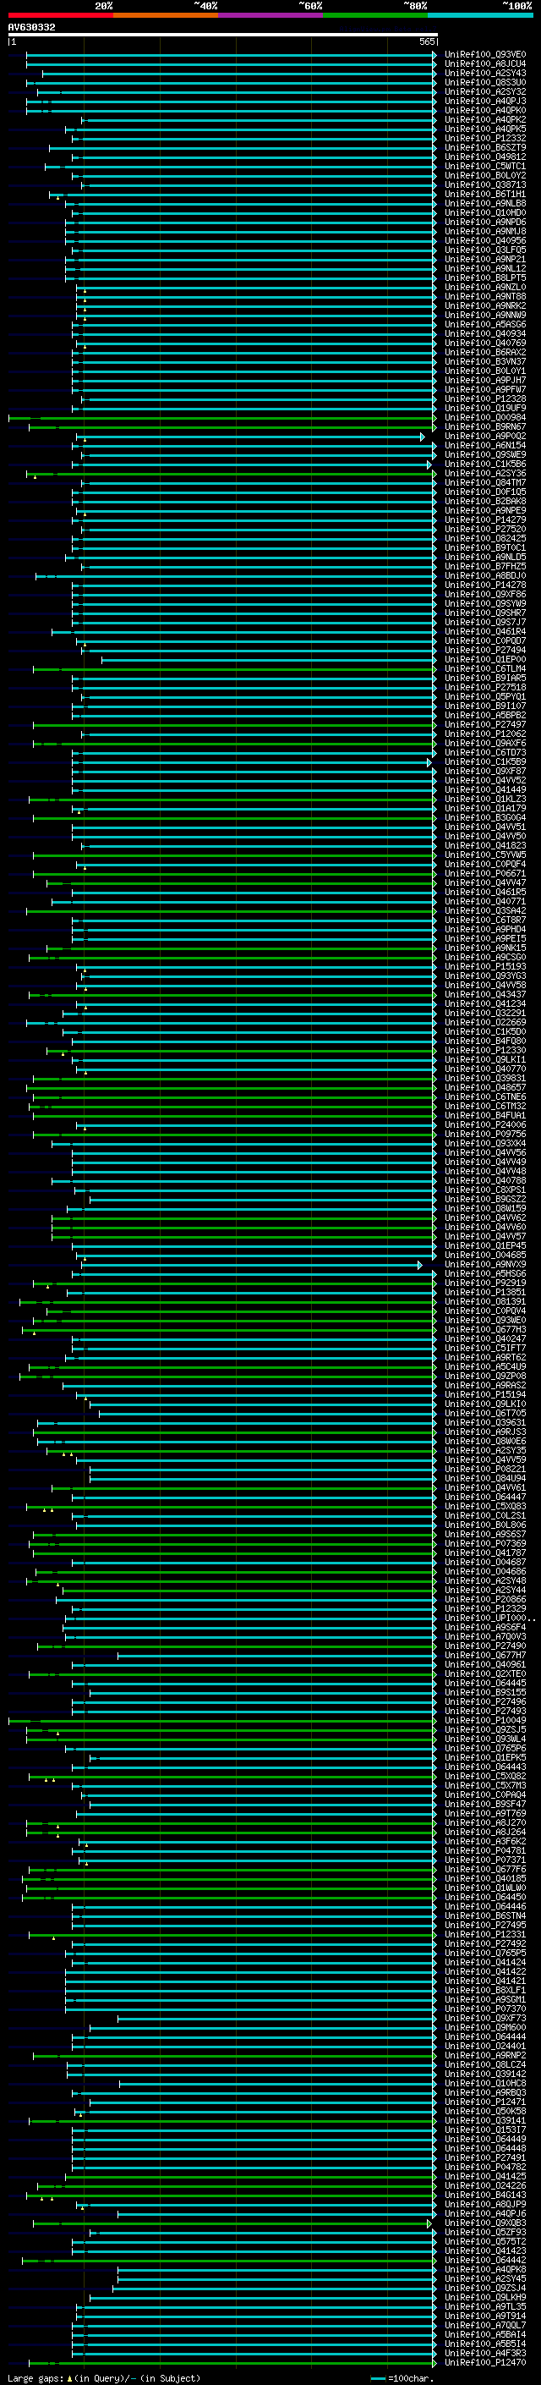Screen dimensions: 541x2385
Task: Select the alignment label UniRef100_B4FUA1
Action: [x=485, y=1116]
